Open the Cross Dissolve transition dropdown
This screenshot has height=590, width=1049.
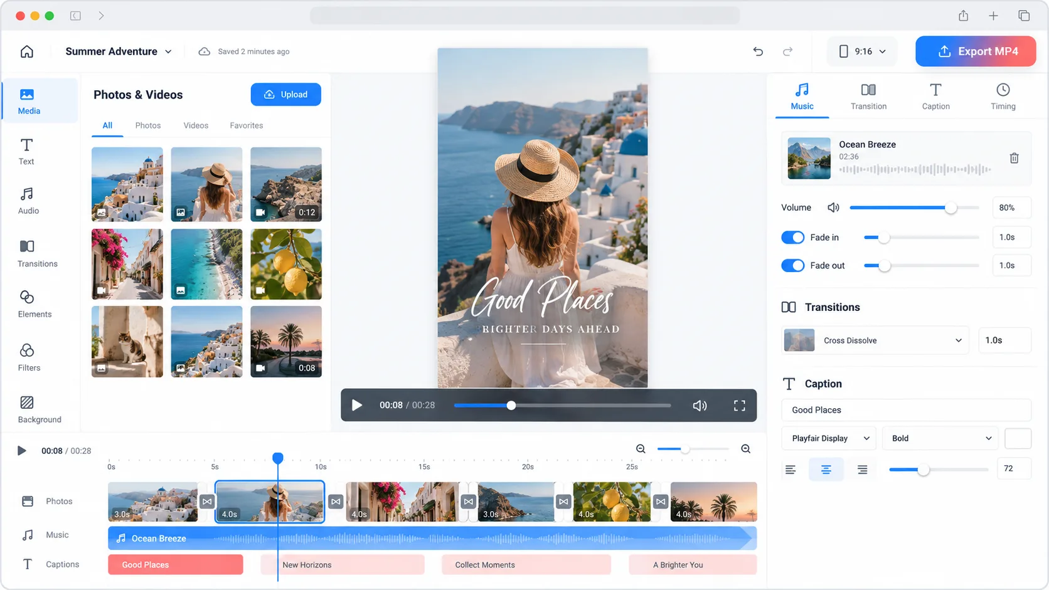875,340
